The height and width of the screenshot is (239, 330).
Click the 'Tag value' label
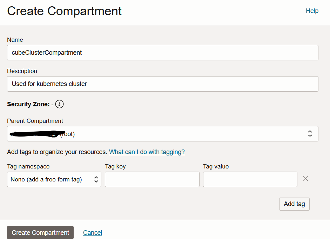(216, 166)
